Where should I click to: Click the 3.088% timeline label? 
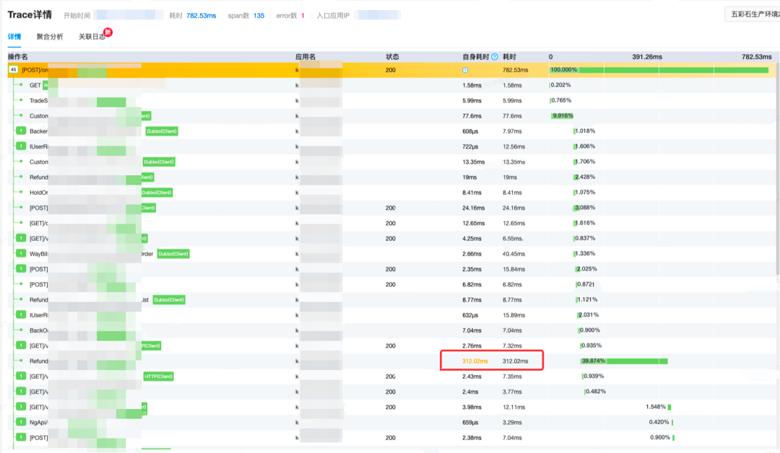[x=584, y=208]
